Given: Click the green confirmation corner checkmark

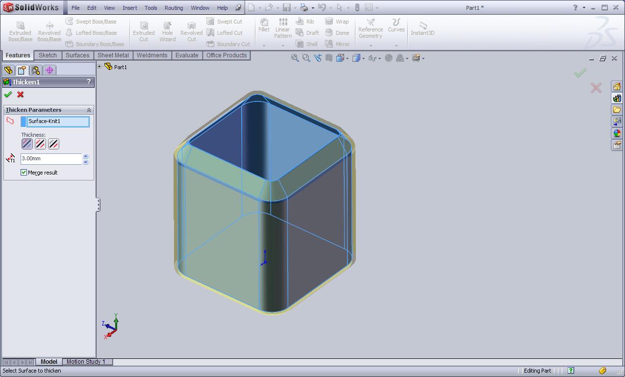Looking at the screenshot, I should (580, 73).
